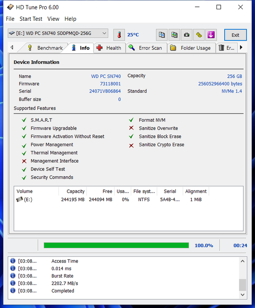Image resolution: width=255 pixels, height=308 pixels.
Task: Open the Start Test menu
Action: [x=31, y=19]
